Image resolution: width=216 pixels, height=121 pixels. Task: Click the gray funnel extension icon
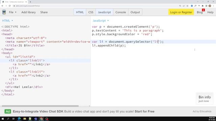coord(199,6)
